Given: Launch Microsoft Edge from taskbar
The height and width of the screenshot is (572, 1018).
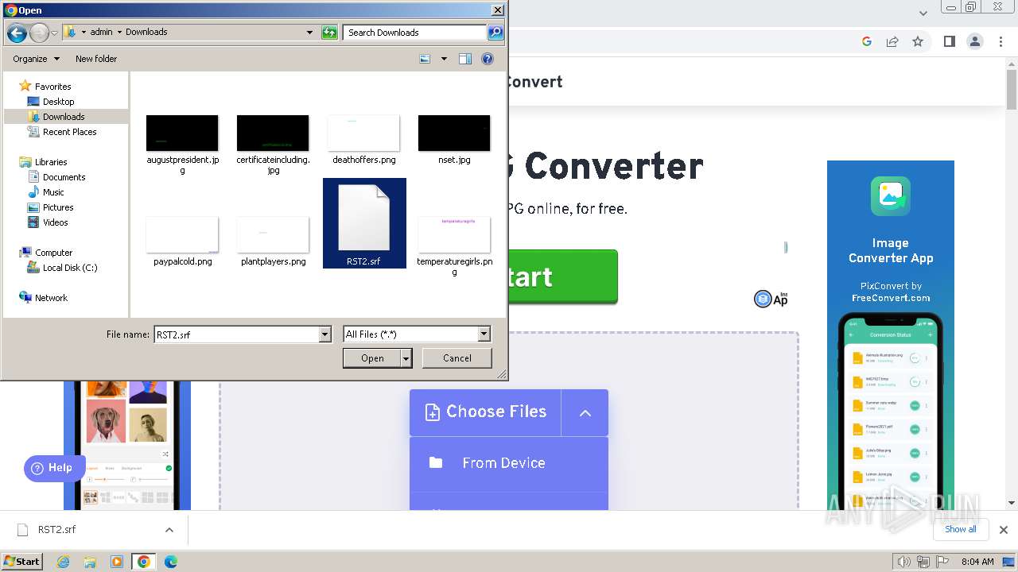Looking at the screenshot, I should coord(171,562).
